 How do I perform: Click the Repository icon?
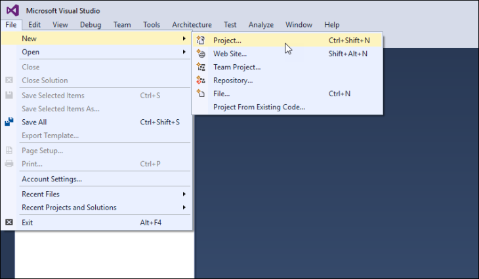pyautogui.click(x=201, y=80)
